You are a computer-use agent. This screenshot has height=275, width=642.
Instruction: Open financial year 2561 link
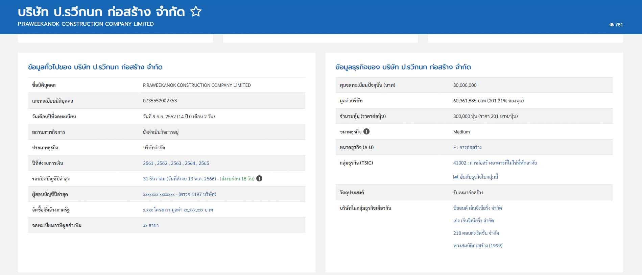point(148,163)
